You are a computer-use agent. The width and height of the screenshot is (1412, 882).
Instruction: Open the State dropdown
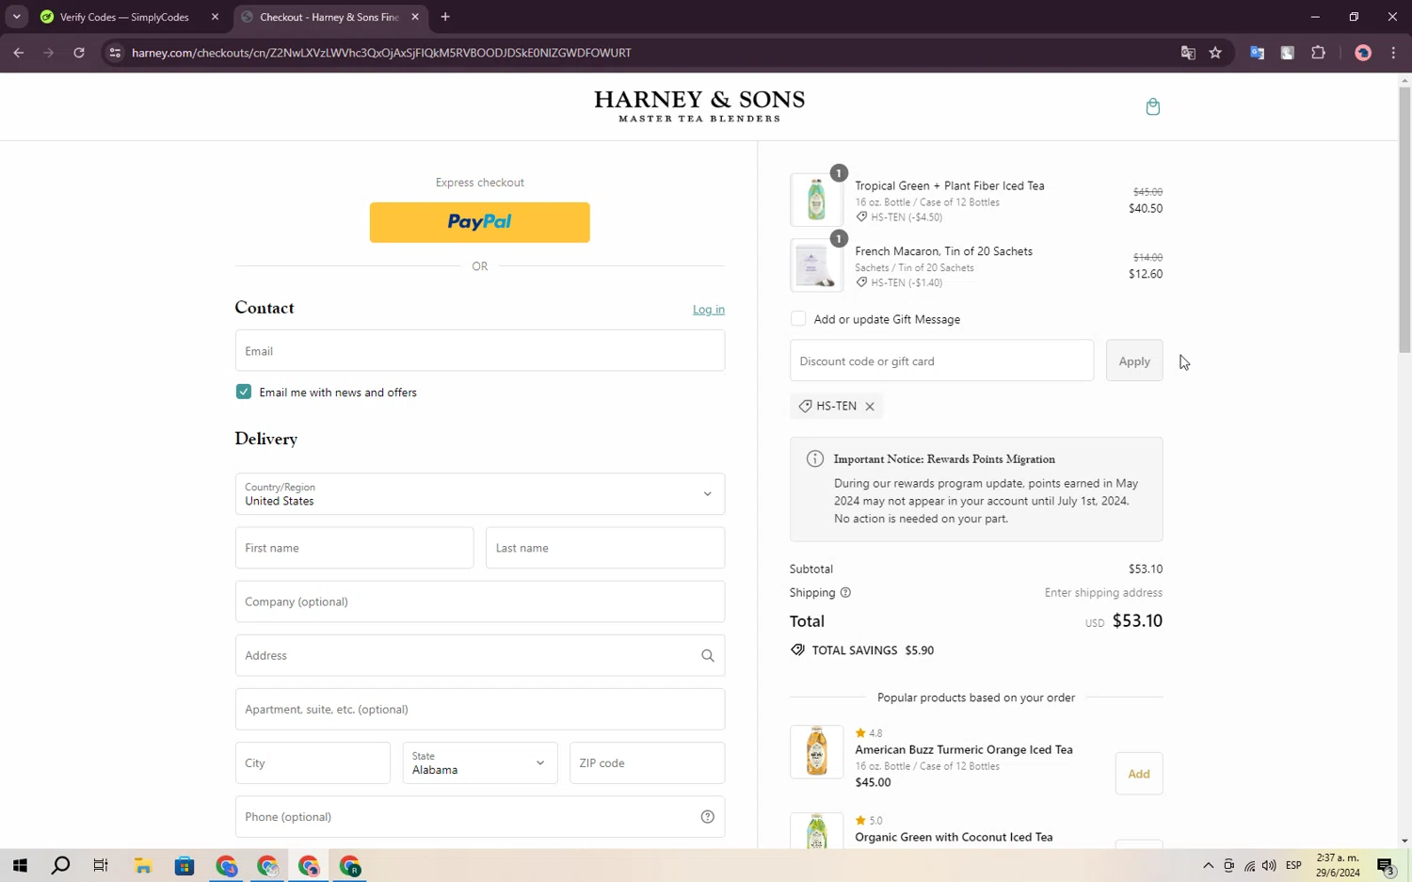480,763
